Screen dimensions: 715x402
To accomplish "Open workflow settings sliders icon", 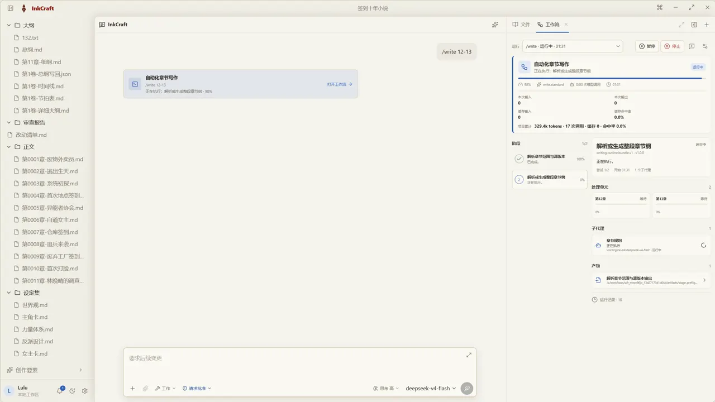I will 705,46.
